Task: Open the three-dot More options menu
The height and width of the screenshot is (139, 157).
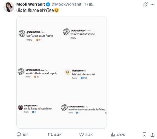Action: 153,5
